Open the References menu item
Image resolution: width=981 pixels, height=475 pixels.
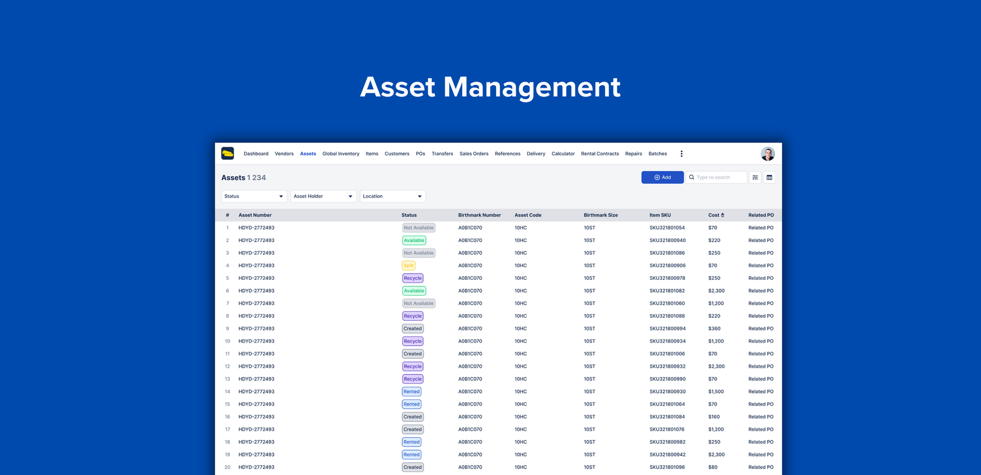[x=507, y=154]
